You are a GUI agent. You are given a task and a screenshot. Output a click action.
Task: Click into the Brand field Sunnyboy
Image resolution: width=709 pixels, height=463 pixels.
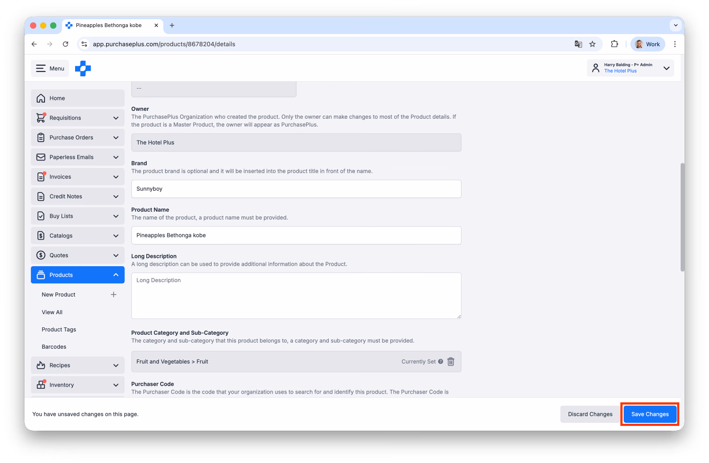[x=296, y=189]
